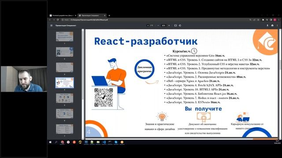This screenshot has width=282, height=158.
Task: Select page 5 thumbnail in sidebar
Action: 65,98
